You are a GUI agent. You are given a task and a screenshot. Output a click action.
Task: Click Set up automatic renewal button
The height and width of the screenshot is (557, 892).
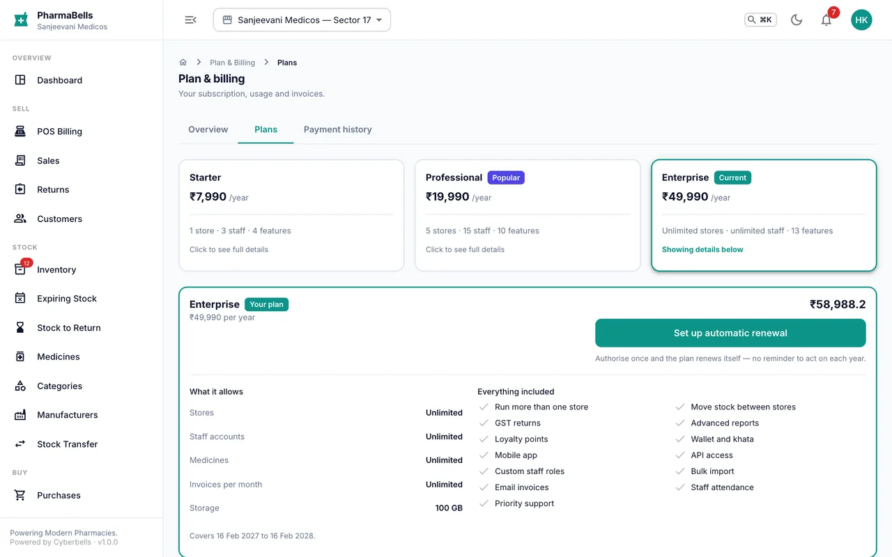[730, 333]
